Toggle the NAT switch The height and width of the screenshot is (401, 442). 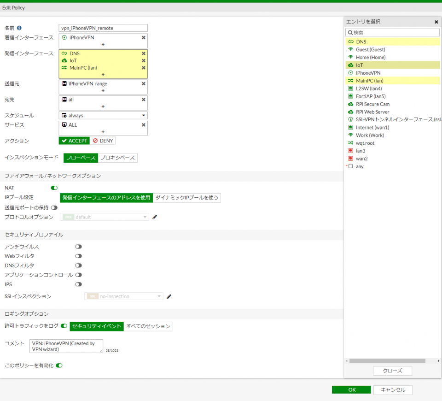[54, 188]
